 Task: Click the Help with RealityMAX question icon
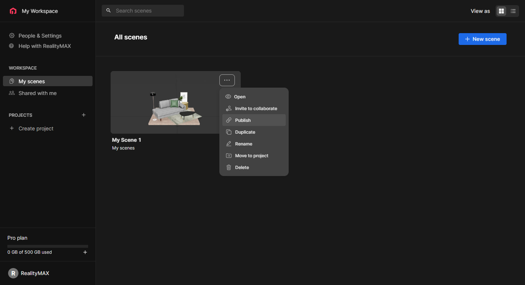11,46
